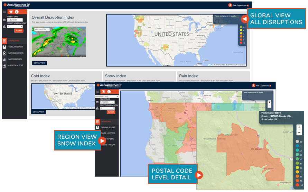Zoom in on the postal code map

point(299,127)
